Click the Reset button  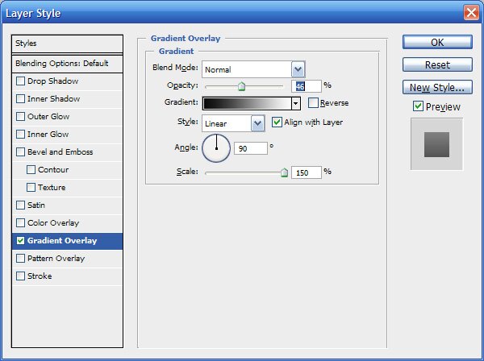point(437,64)
